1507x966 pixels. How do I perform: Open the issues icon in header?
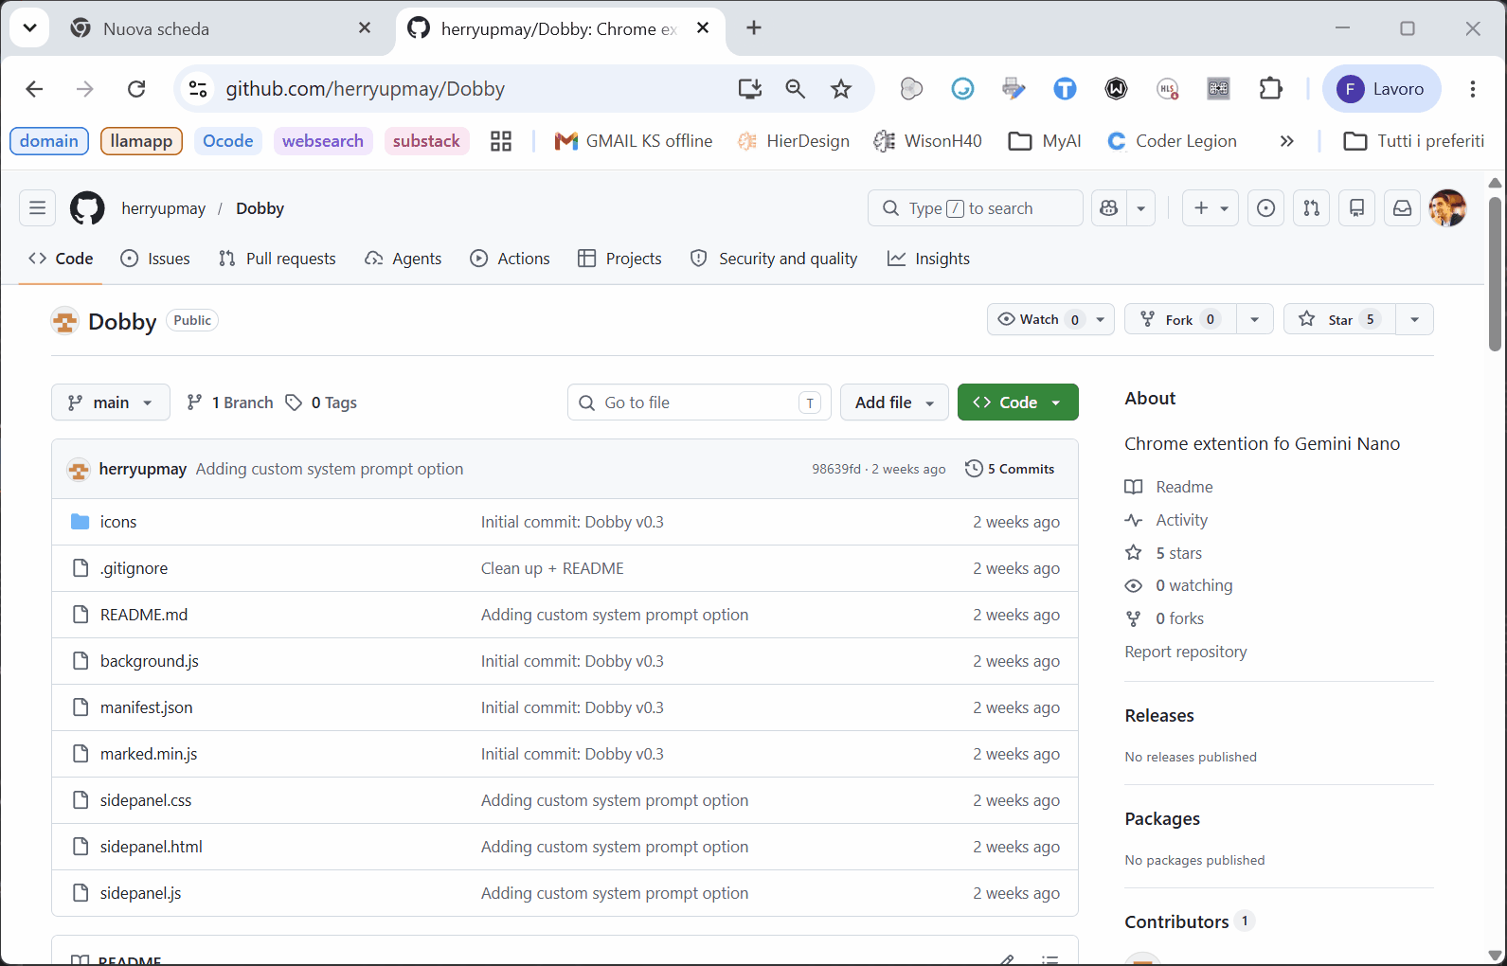coord(1266,208)
